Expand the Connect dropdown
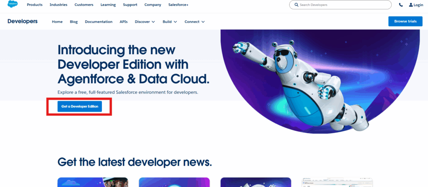 (x=195, y=22)
